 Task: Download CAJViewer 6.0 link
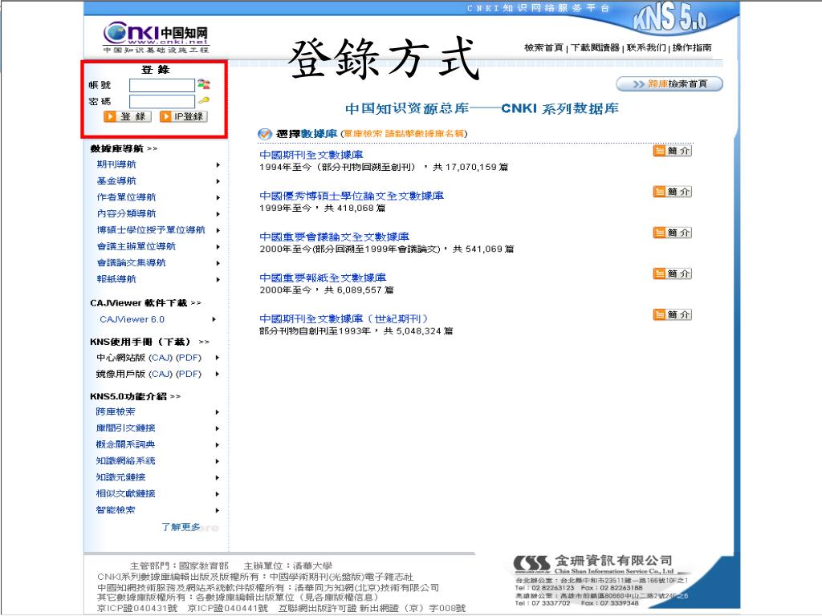coord(132,319)
